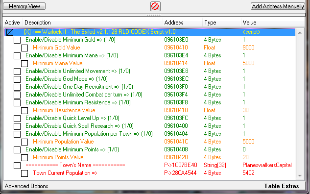Toggle Minimum Resistence Value checkbox
Screen dimensions: 310x194
tap(24, 111)
